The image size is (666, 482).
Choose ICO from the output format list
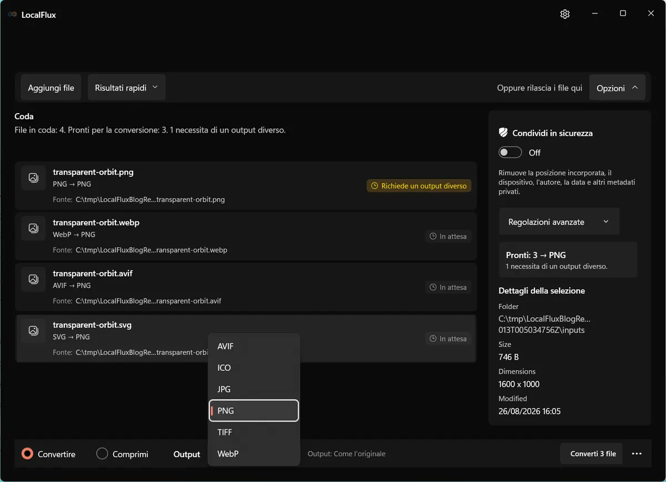(254, 368)
